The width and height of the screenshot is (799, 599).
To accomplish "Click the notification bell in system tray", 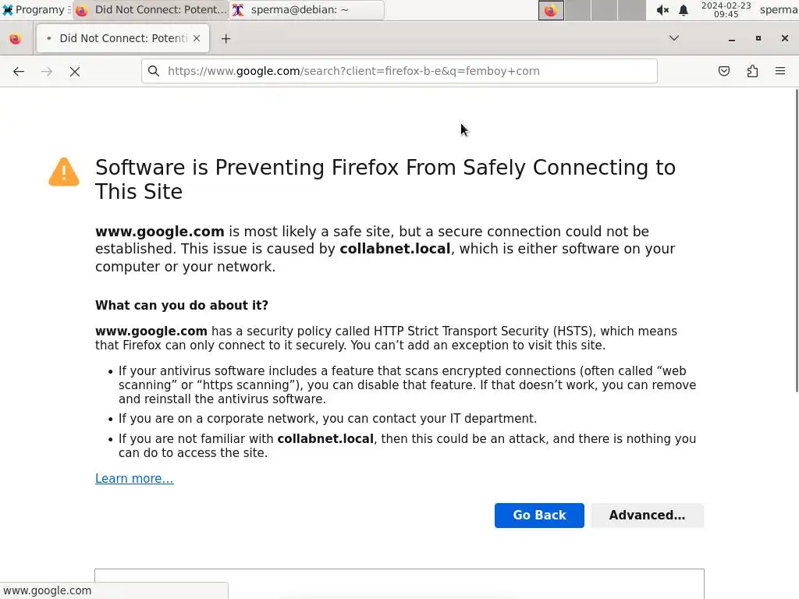I will pyautogui.click(x=684, y=10).
